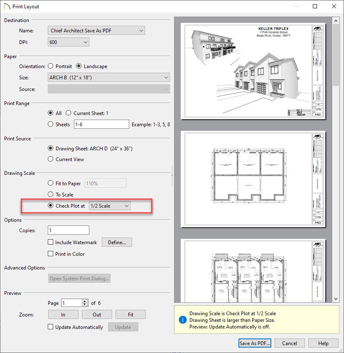Open the destination Name dropdown
344x353 pixels.
click(96, 30)
